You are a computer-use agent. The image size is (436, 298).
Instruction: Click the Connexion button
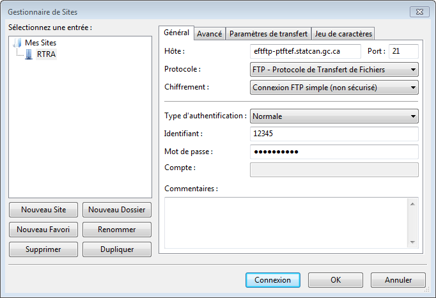(x=272, y=280)
